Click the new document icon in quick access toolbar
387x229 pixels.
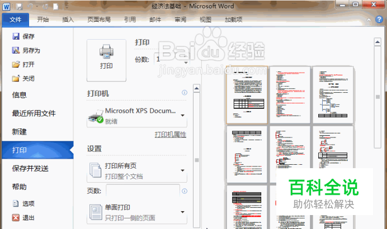coord(56,7)
